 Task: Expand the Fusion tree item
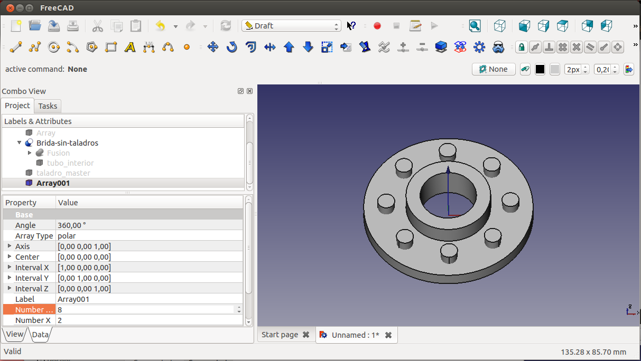click(x=30, y=153)
